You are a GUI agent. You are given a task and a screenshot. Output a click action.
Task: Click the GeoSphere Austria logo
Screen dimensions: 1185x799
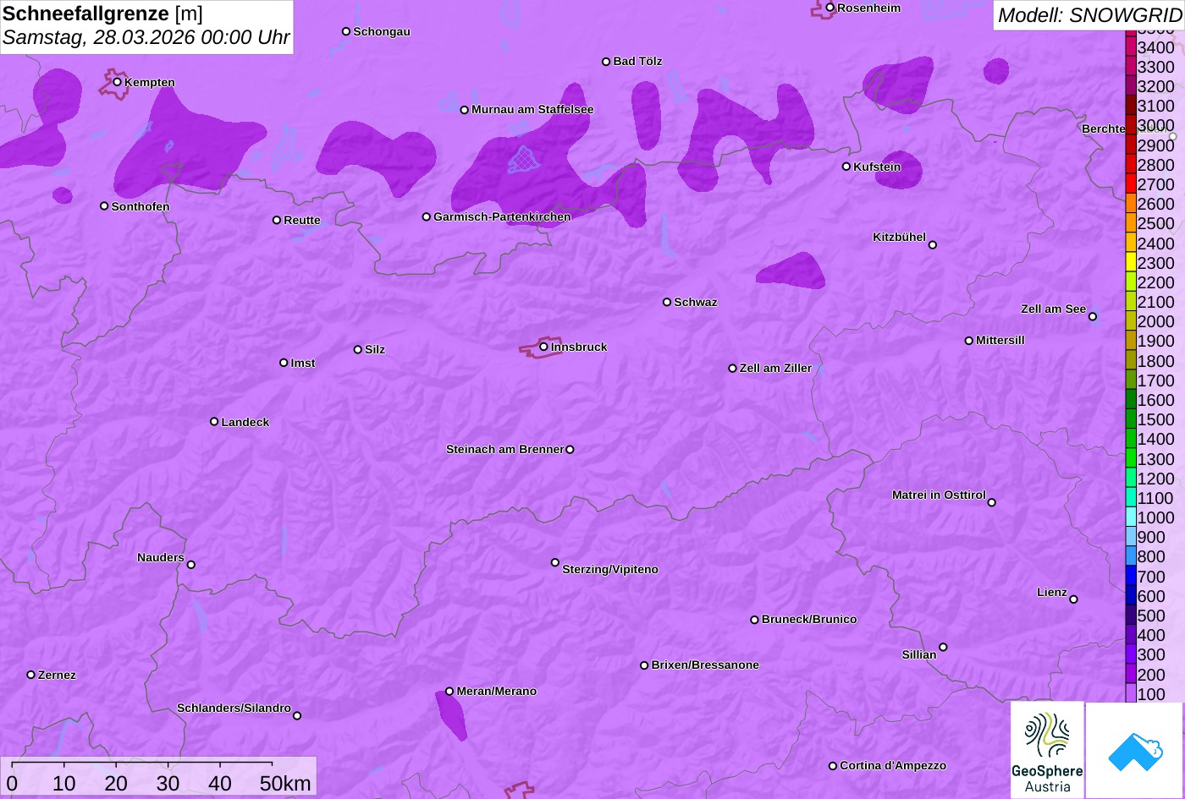click(1047, 750)
